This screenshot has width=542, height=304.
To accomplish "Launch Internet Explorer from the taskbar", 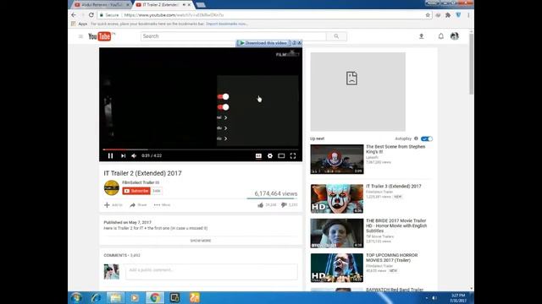I will click(x=96, y=297).
